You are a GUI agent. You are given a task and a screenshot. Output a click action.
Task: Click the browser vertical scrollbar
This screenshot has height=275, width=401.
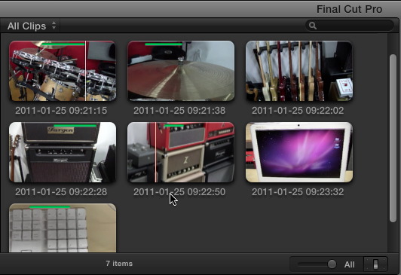pos(393,139)
